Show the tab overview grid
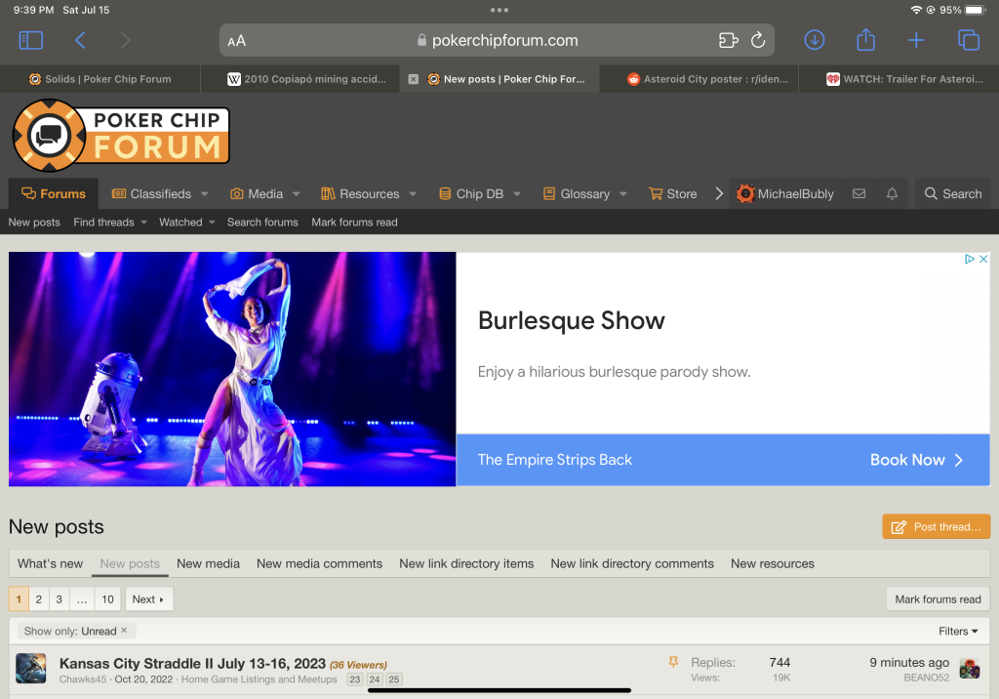Screen dimensions: 999x699 coord(968,40)
